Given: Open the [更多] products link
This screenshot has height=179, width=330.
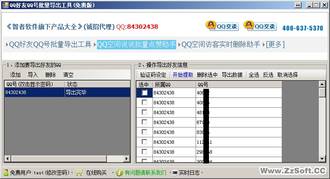Looking at the screenshot, I should [275, 44].
